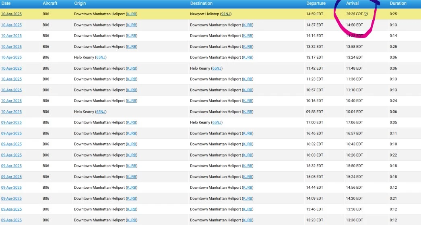Select the 16:32 EDT departure time cell
The height and width of the screenshot is (225, 421).
click(x=315, y=144)
